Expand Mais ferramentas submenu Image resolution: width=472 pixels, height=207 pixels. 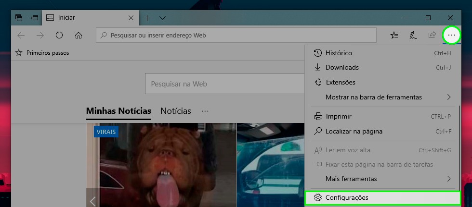(383, 179)
